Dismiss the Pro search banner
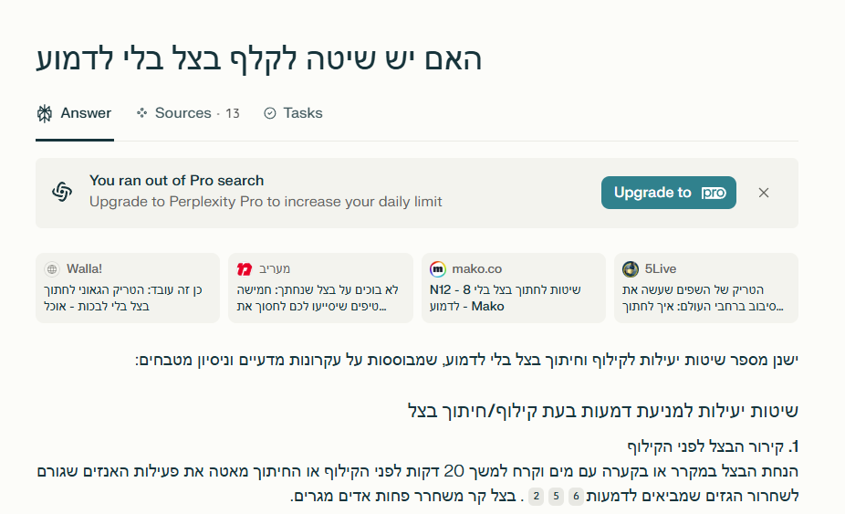 click(x=764, y=193)
